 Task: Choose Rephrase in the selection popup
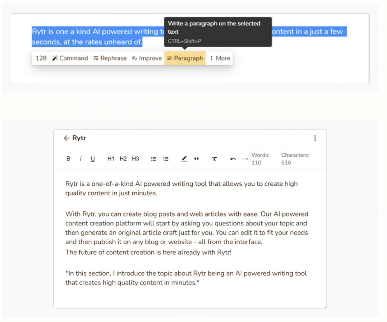tap(110, 58)
